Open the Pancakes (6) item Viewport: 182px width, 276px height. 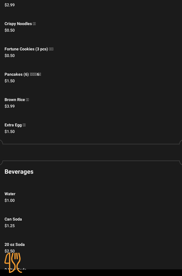17,74
